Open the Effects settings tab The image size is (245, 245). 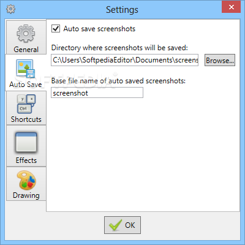[26, 146]
